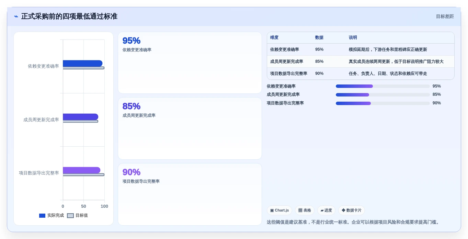Click the 95% value in the table
This screenshot has width=468, height=239.
click(x=319, y=49)
